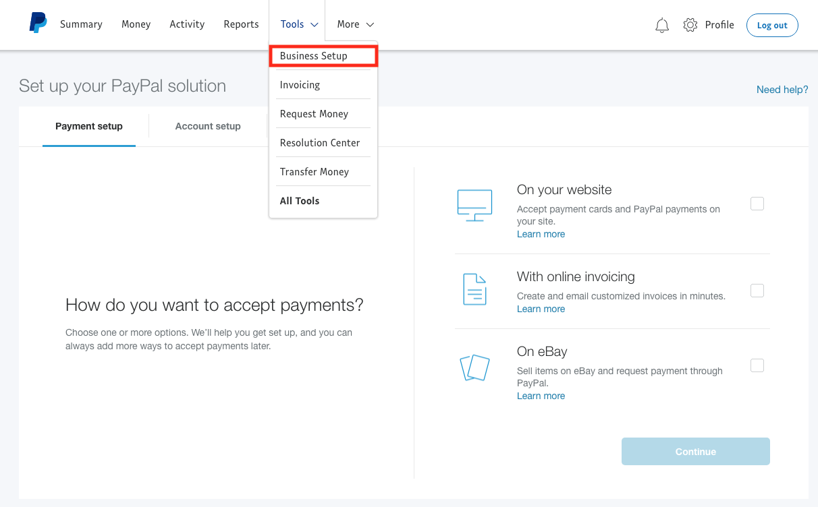818x507 pixels.
Task: Check the With online invoicing checkbox
Action: click(757, 291)
